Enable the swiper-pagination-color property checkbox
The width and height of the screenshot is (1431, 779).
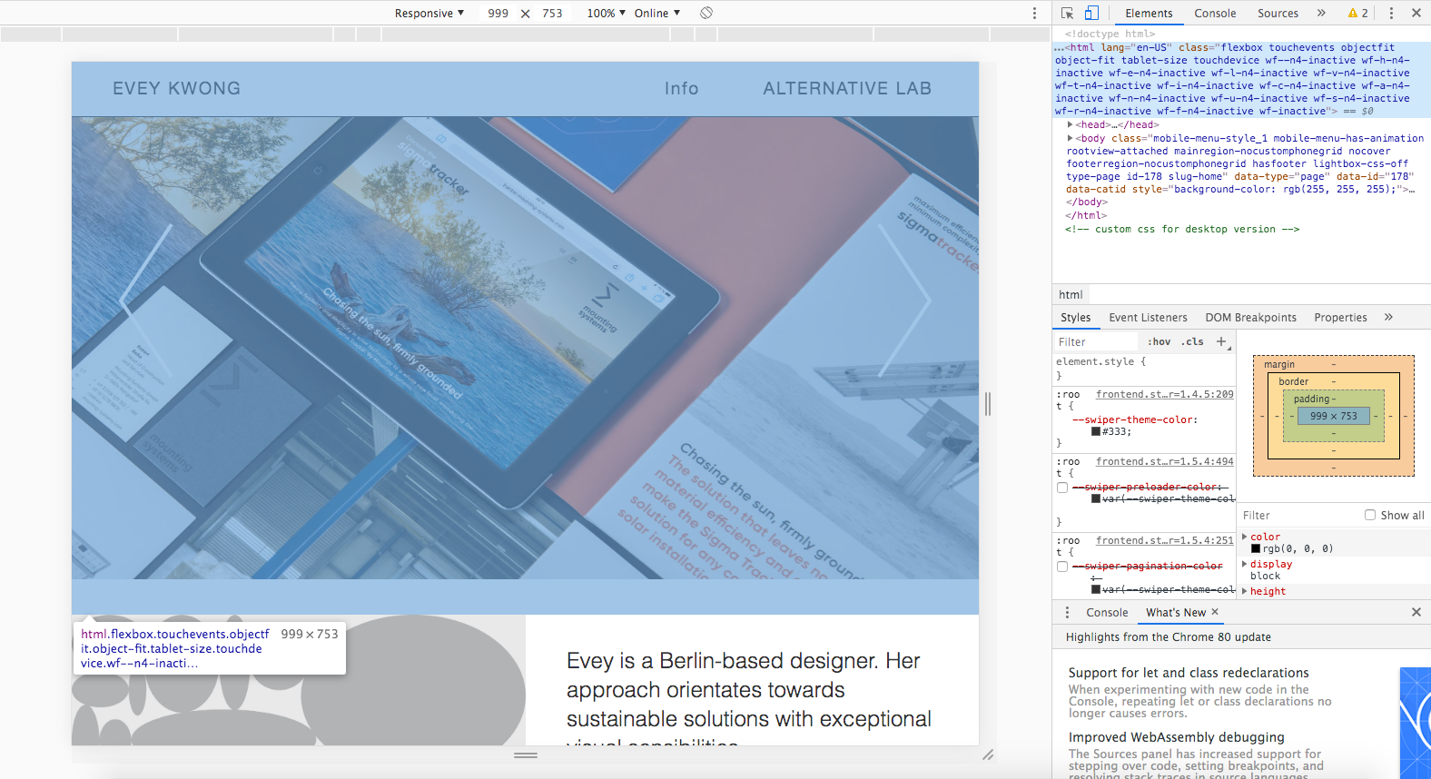coord(1062,567)
